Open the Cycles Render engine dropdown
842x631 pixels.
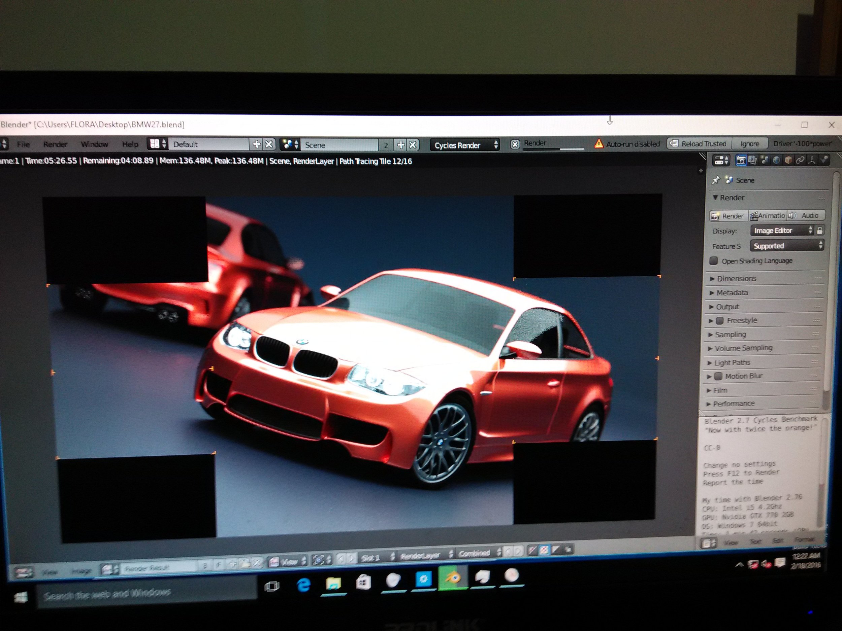click(465, 145)
